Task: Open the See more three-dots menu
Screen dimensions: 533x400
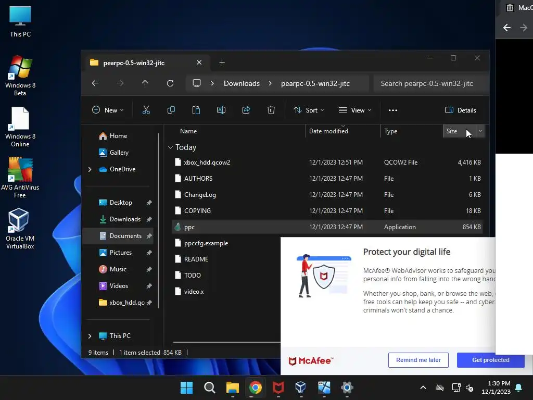Action: (x=393, y=110)
